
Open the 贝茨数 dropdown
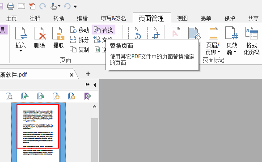(x=232, y=41)
